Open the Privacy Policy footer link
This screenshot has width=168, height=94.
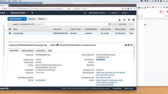pos(117,88)
